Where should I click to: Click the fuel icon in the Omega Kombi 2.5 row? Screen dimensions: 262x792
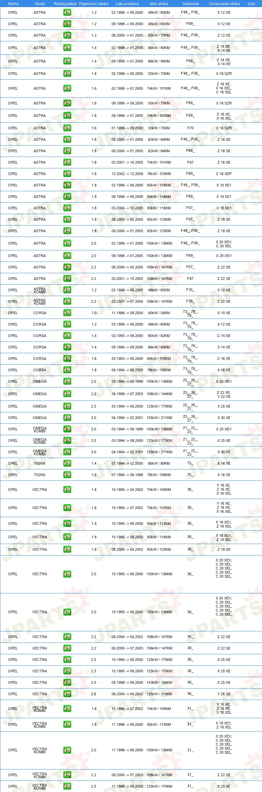67,441
